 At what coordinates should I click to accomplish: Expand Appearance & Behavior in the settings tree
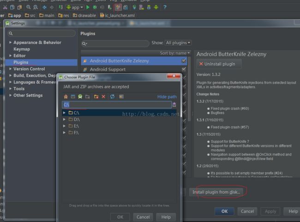coord(10,42)
